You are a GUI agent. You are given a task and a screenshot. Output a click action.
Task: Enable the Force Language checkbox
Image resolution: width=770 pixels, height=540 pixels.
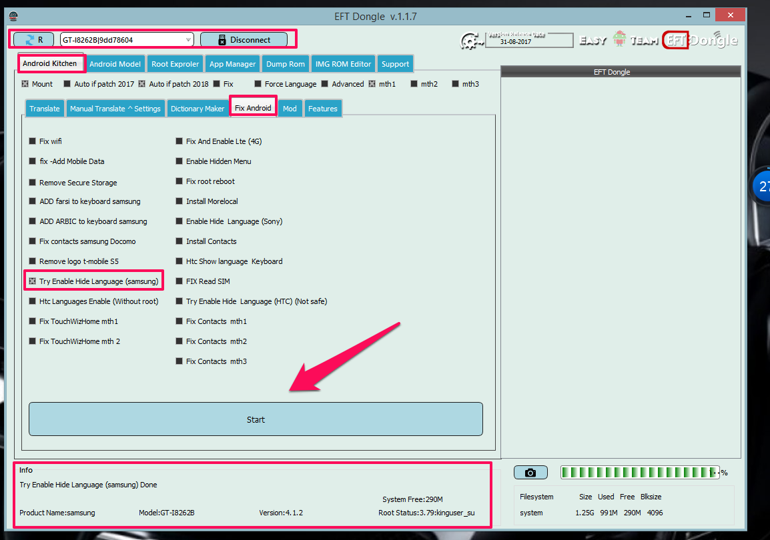258,84
